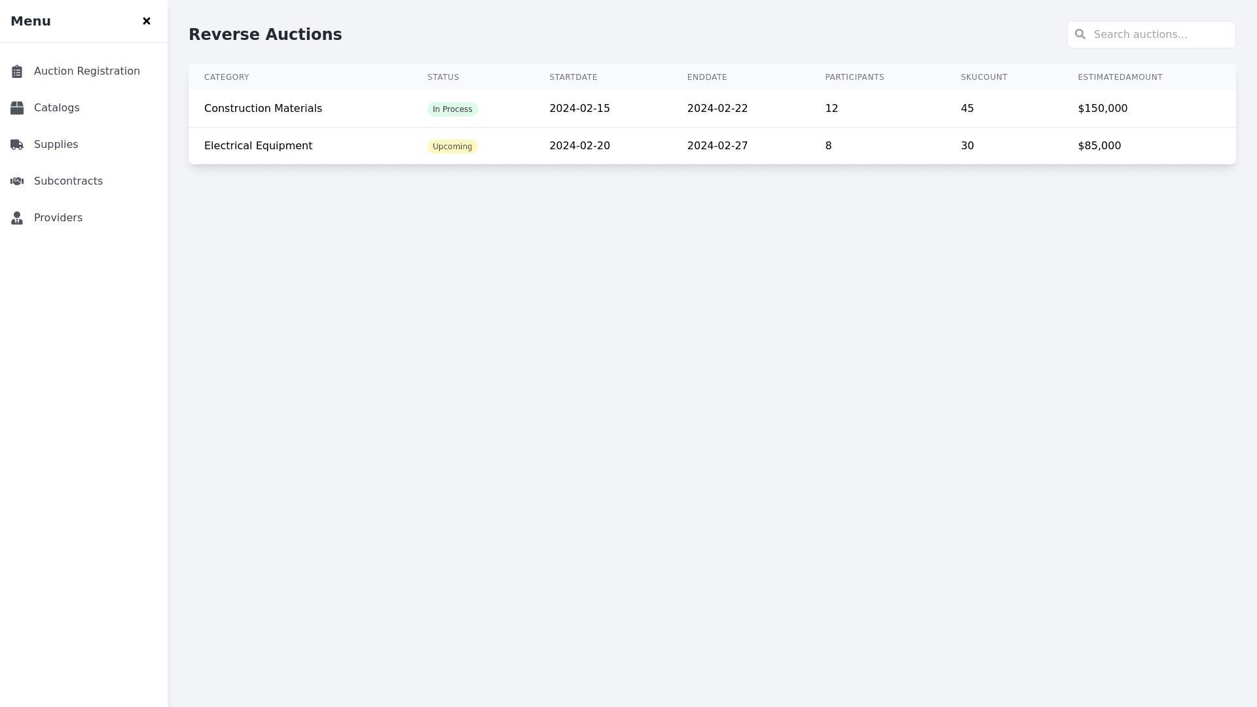Screen dimensions: 1257x707
Task: Open the Subcontracts page
Action: (68, 181)
